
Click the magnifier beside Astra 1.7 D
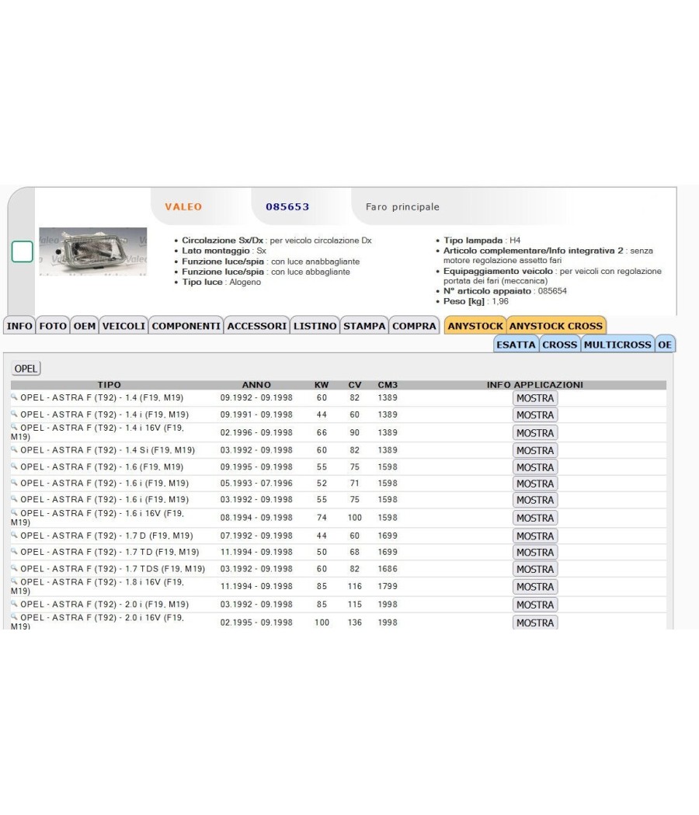14,535
